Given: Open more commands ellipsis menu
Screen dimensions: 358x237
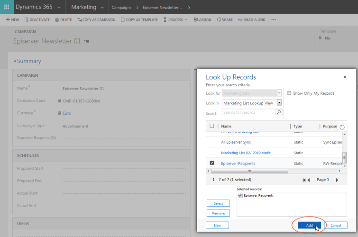Looking at the screenshot, I should 274,19.
